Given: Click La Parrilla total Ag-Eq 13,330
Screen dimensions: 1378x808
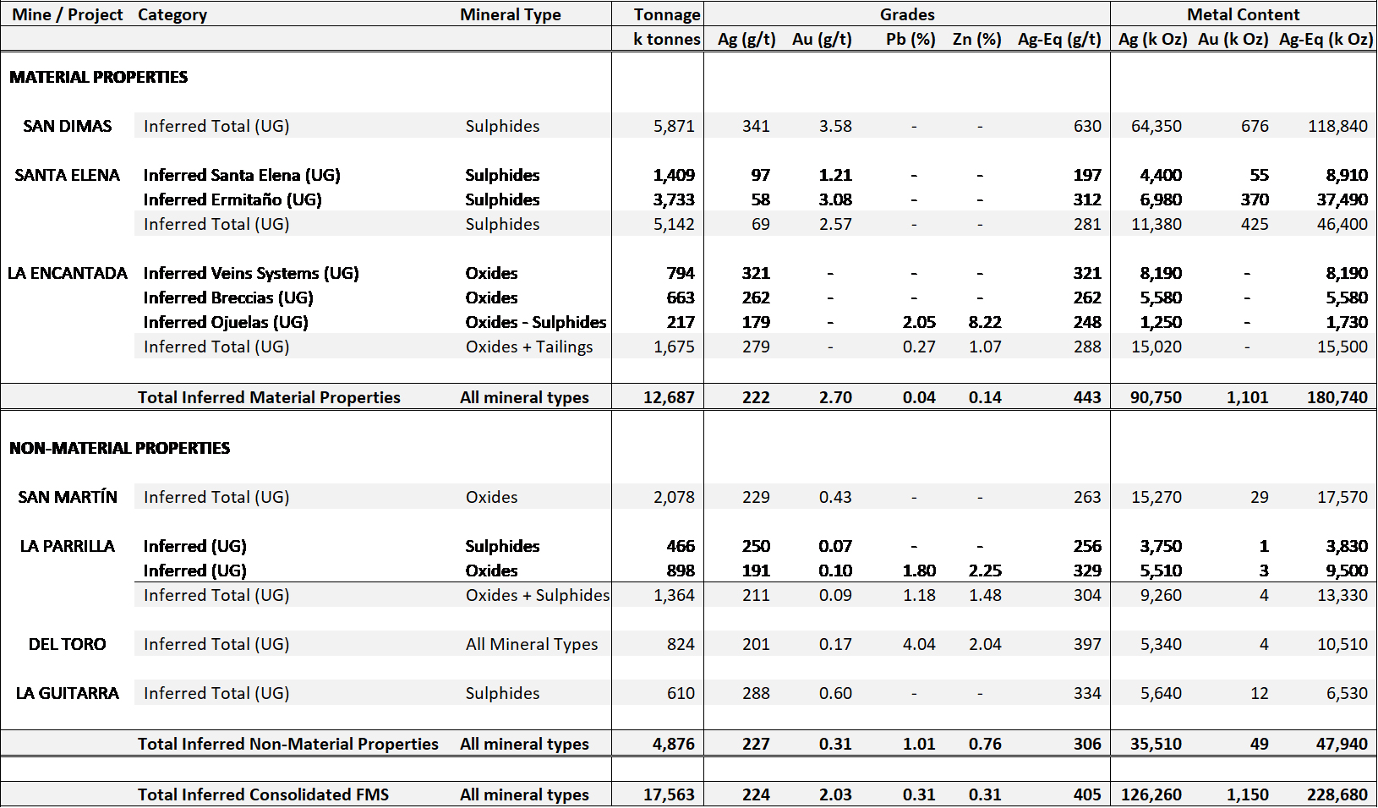Looking at the screenshot, I should (x=1342, y=595).
